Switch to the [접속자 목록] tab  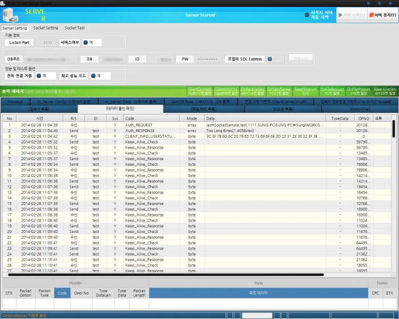pos(39,109)
